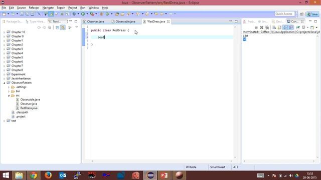
Task: Select Observable.java in Navigator tree
Action: 30,99
